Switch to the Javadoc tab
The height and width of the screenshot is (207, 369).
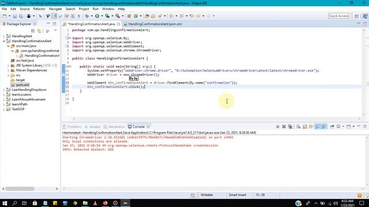click(x=93, y=126)
